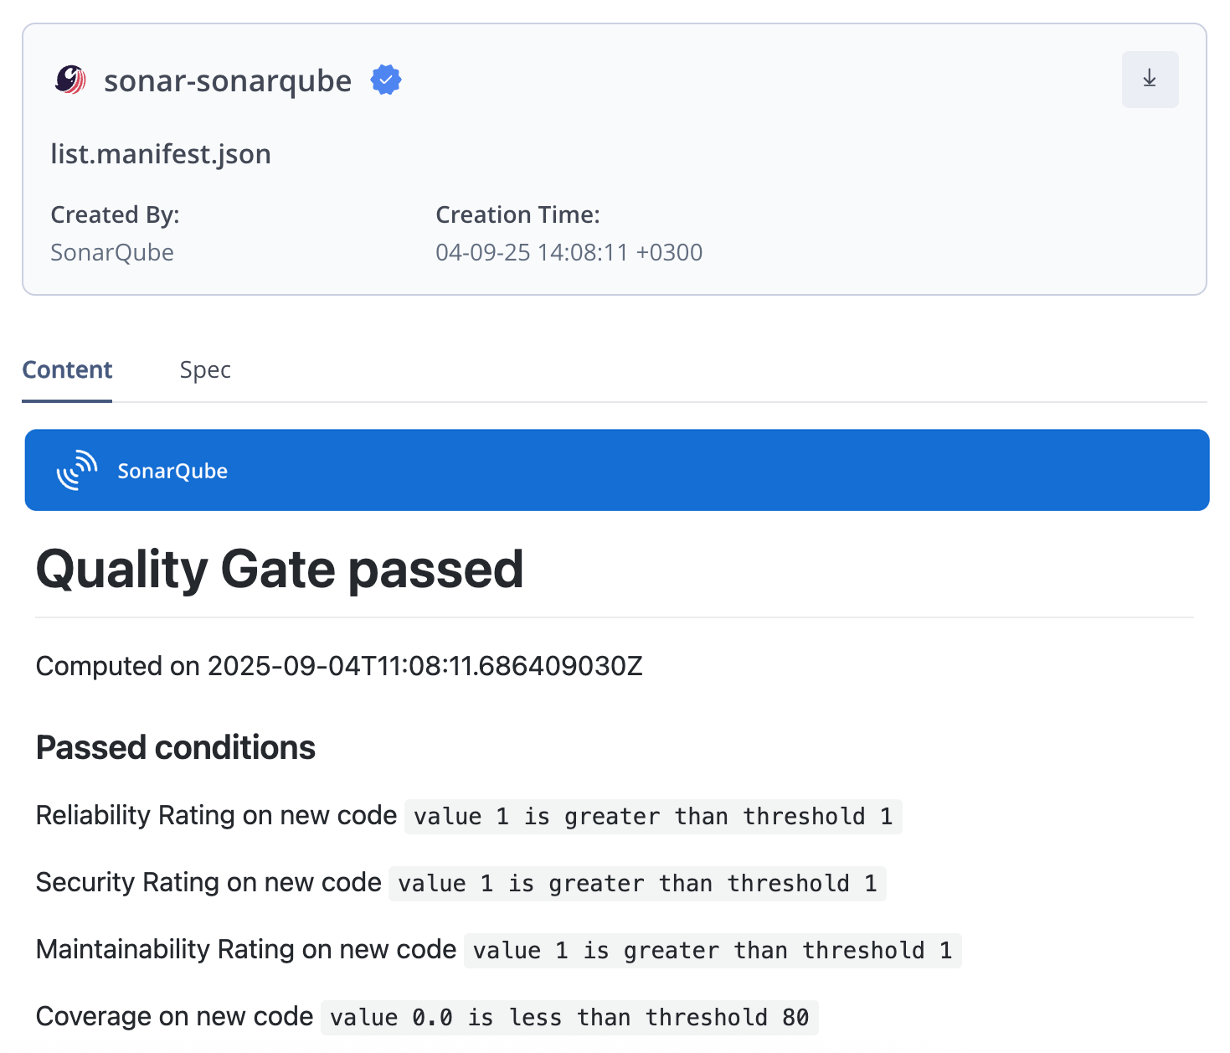Click the Coverage threshold 80 code snippet

(569, 1017)
